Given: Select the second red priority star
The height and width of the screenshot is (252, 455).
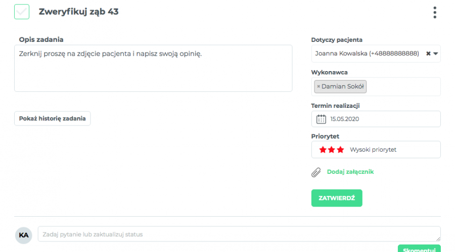Looking at the screenshot, I should 331,150.
